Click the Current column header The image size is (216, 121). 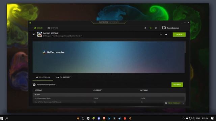coord(98,90)
